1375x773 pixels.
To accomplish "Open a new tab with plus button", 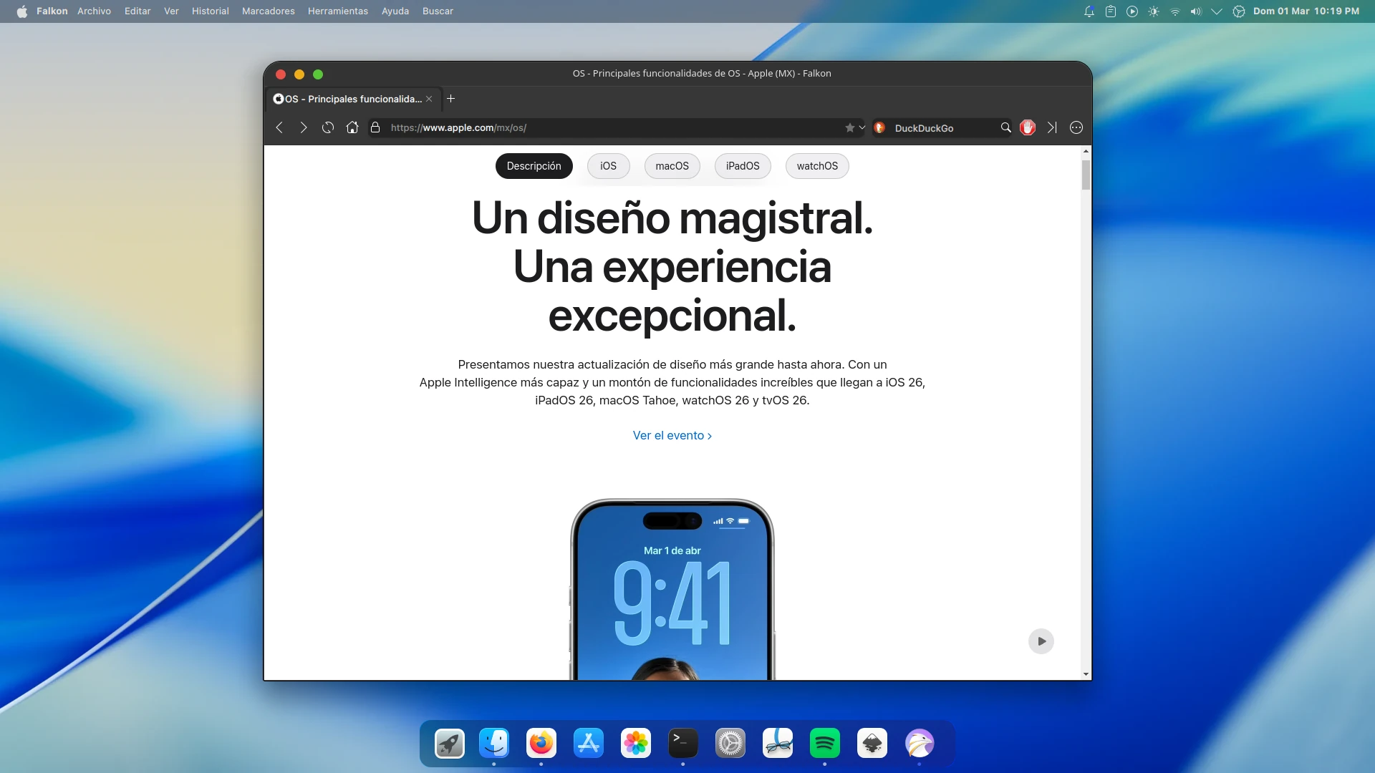I will pos(451,99).
